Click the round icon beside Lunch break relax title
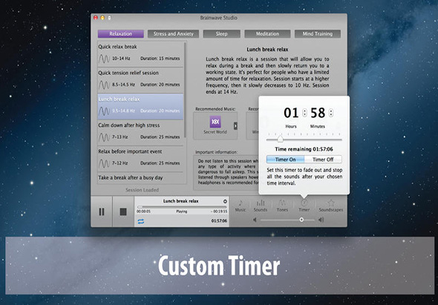Viewport: 438px width, 305px height. [x=225, y=201]
